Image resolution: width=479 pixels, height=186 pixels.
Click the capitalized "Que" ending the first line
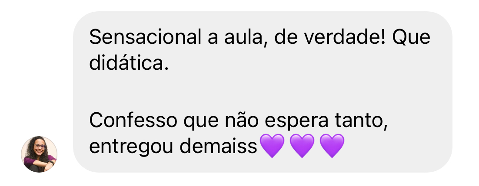pos(412,38)
